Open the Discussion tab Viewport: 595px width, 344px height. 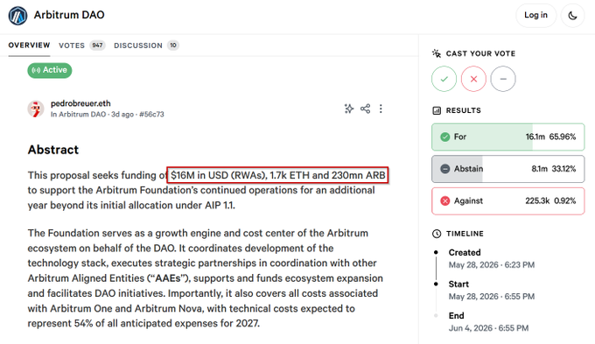coord(146,46)
